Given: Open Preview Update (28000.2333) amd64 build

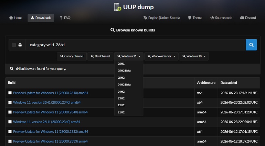Looking at the screenshot, I should pyautogui.click(x=51, y=132).
